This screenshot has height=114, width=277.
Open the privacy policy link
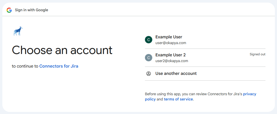click(249, 94)
